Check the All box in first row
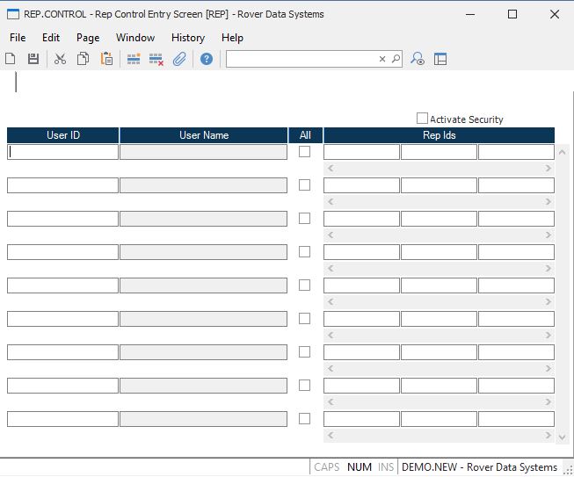This screenshot has width=574, height=477. [304, 152]
